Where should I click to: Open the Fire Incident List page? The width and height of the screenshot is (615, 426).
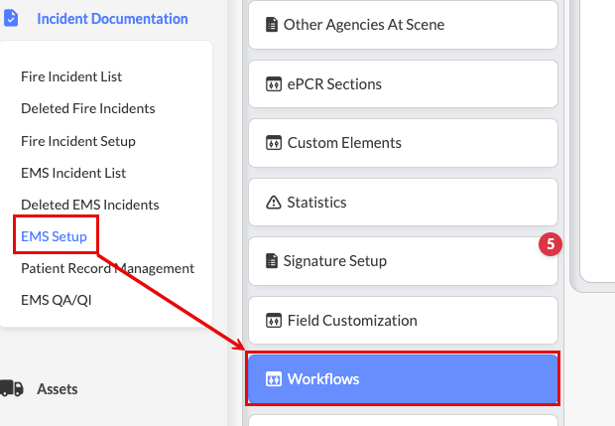tap(71, 76)
